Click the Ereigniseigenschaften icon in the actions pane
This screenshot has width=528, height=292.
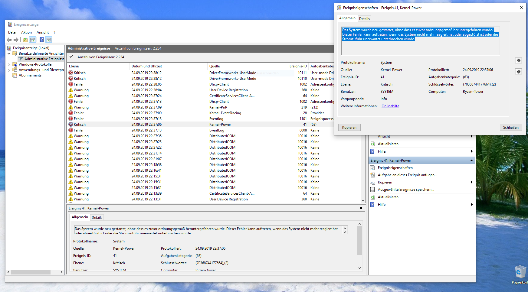coord(373,168)
